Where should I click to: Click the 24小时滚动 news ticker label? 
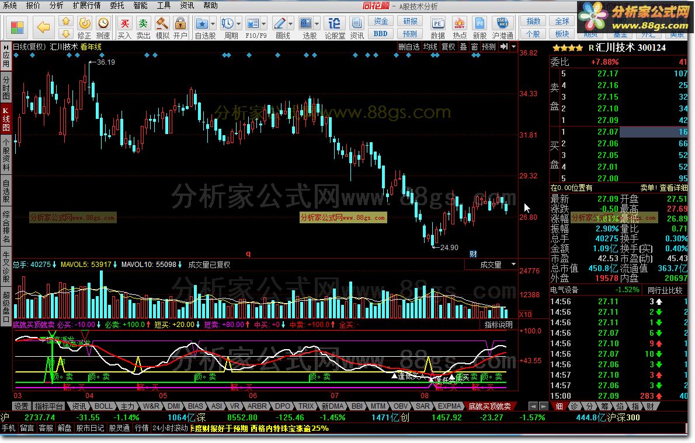[170, 428]
